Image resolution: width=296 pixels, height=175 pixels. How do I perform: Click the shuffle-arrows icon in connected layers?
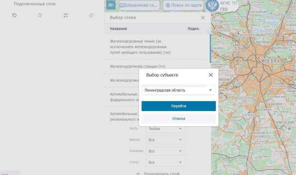[x=66, y=16]
